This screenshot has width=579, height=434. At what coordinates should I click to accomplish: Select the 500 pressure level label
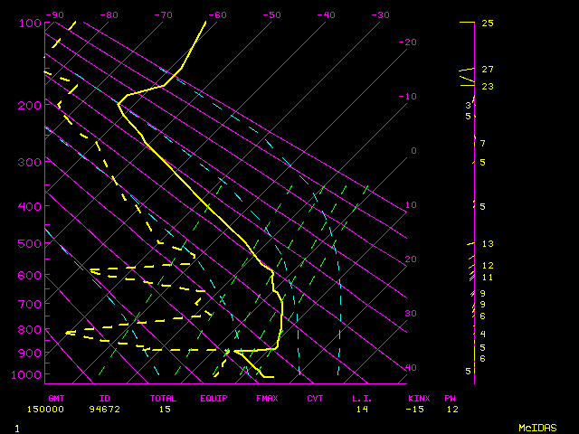(x=29, y=243)
